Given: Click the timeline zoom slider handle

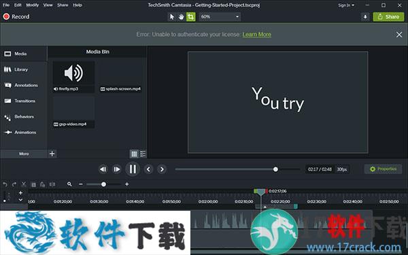Looking at the screenshot, I should point(103,184).
